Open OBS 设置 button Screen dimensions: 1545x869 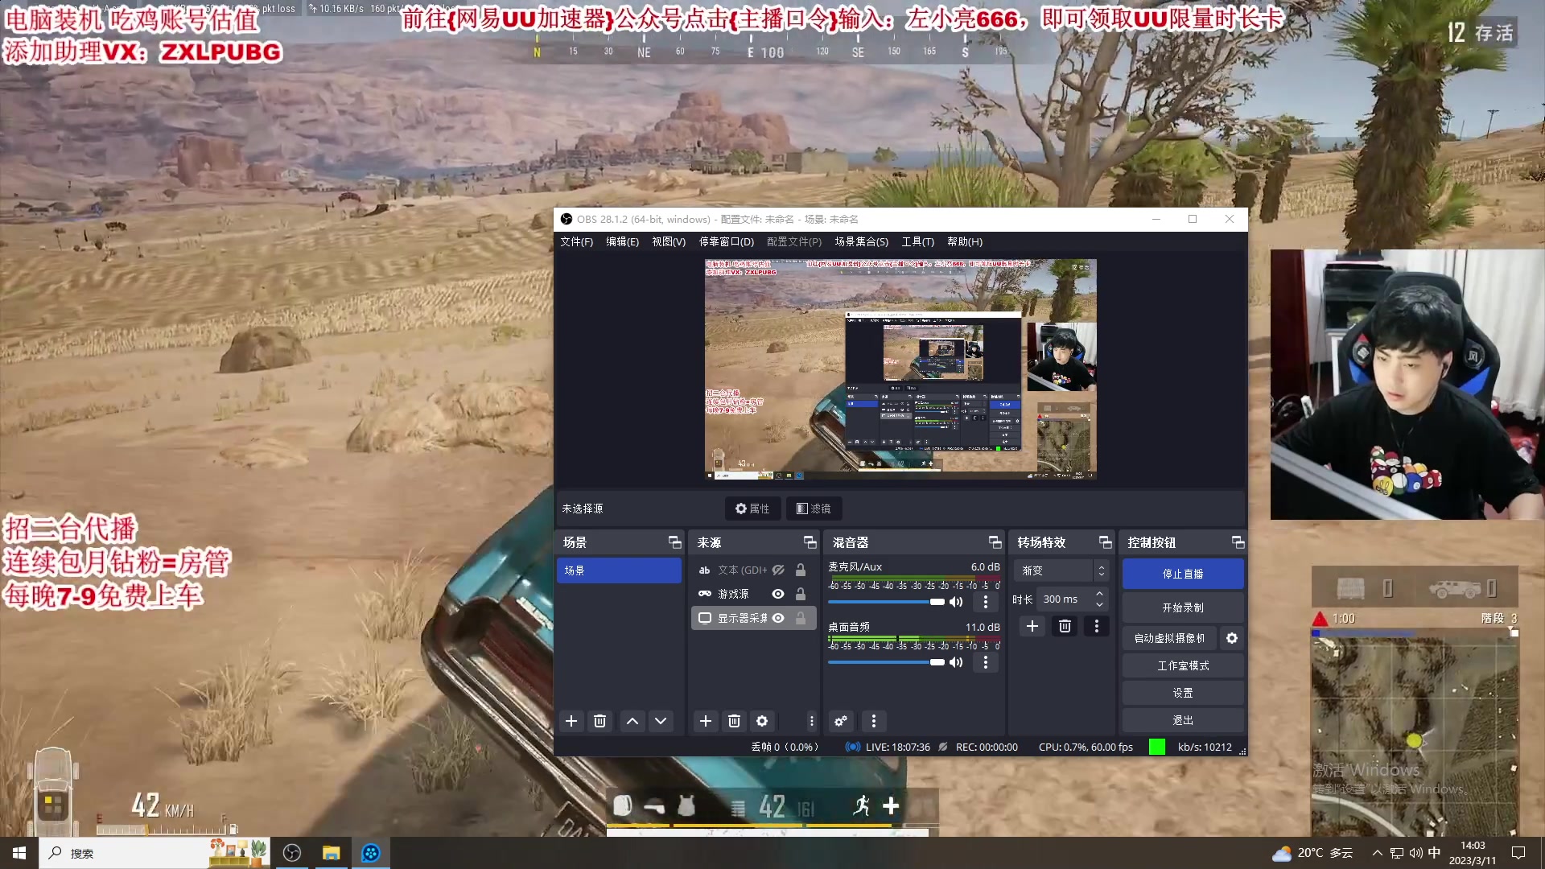point(1183,693)
